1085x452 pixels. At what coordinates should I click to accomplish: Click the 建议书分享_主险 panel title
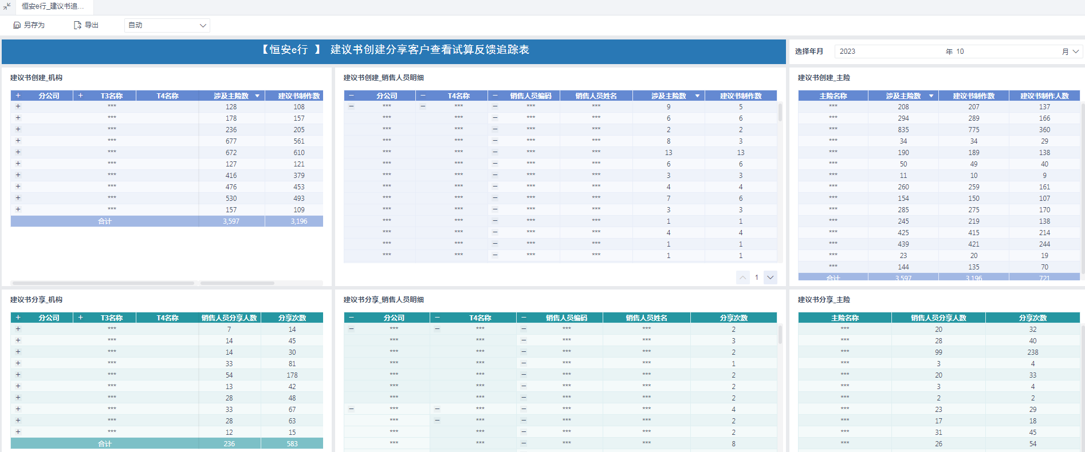pos(824,300)
